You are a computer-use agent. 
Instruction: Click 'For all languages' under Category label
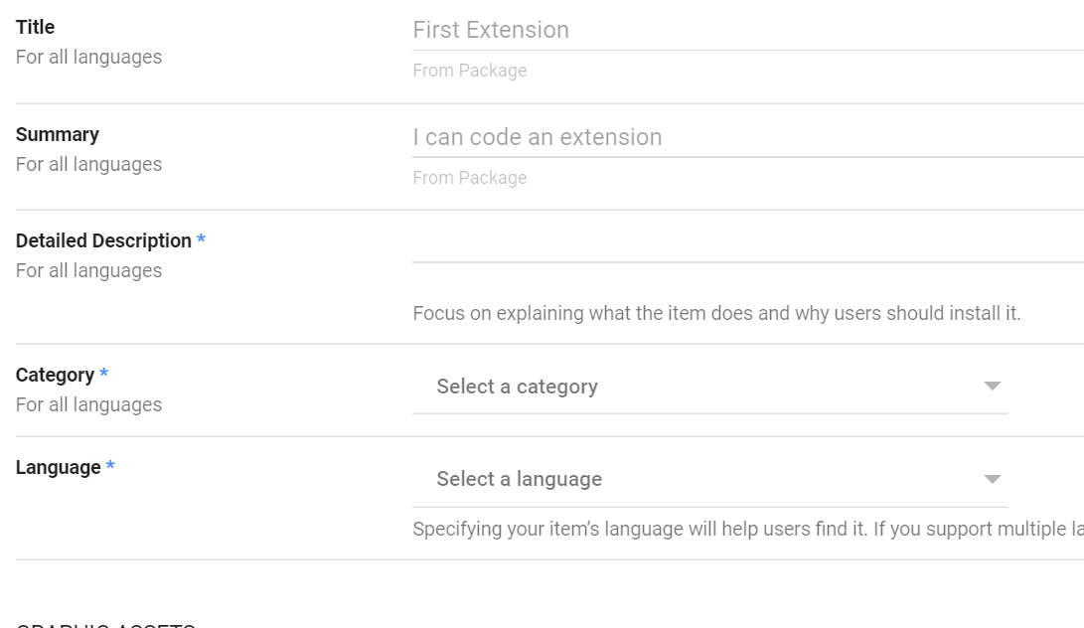pyautogui.click(x=88, y=404)
